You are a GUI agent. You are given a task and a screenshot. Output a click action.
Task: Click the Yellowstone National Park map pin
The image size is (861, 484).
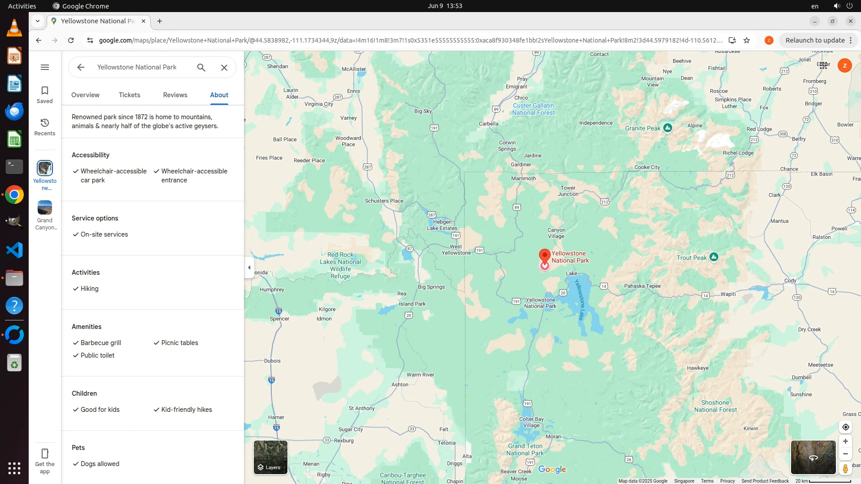[x=544, y=256]
